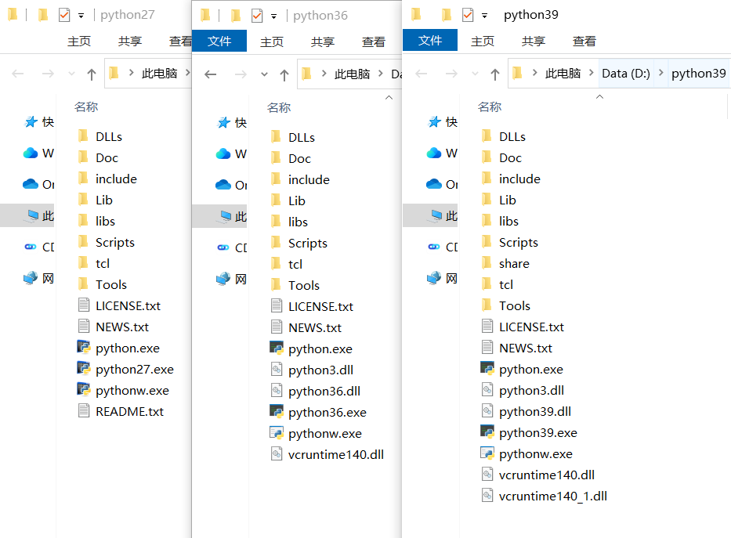Click 名称 column header in python36

(x=279, y=107)
